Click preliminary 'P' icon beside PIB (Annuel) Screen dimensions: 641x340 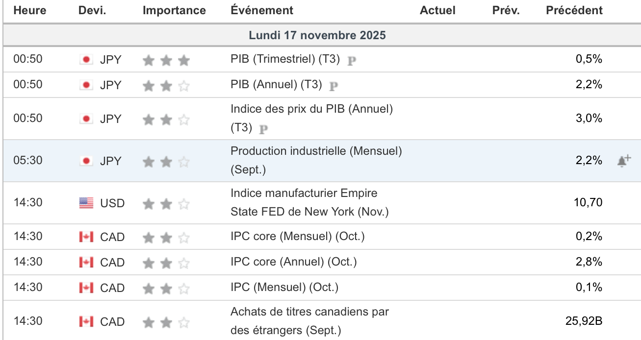click(x=333, y=86)
